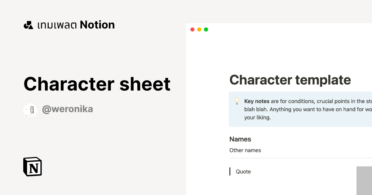The height and width of the screenshot is (195, 372).
Task: Click the lightbulb icon in the callout
Action: (x=237, y=101)
